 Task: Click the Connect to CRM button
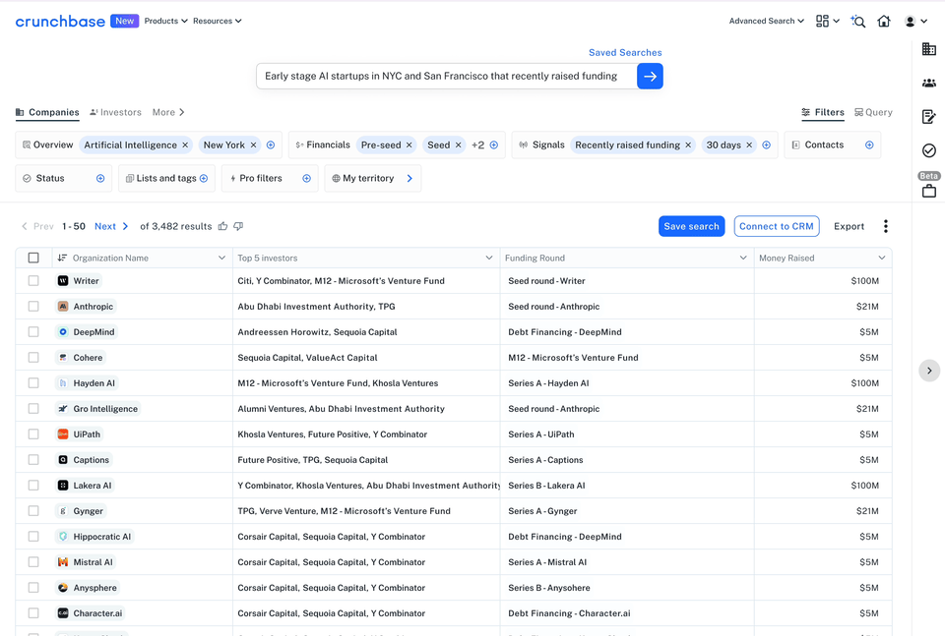tap(777, 226)
